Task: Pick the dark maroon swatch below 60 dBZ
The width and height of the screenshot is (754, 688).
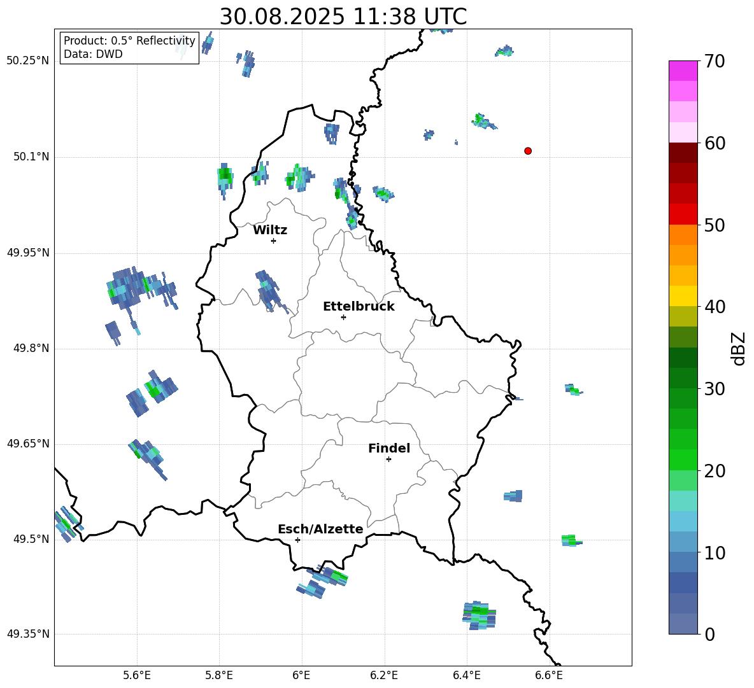Action: (x=683, y=153)
